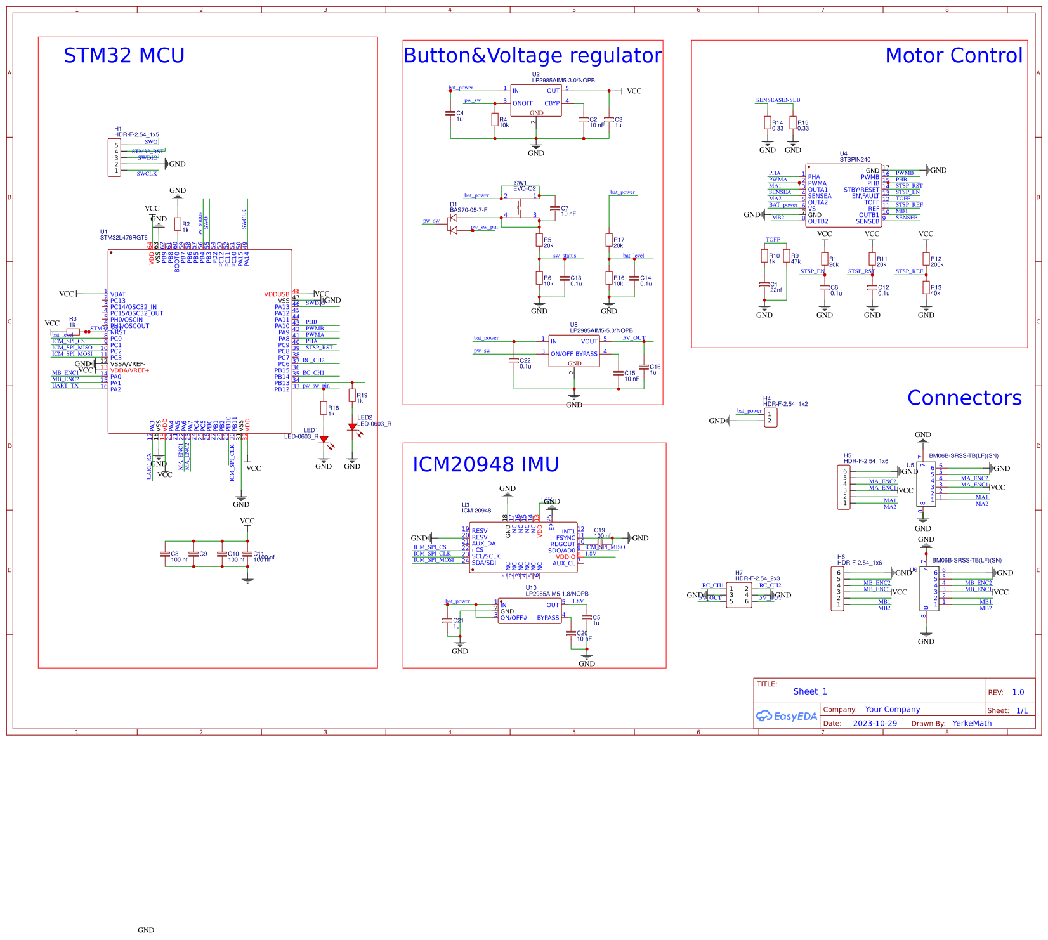1048x940 pixels.
Task: Click the R4 10k resistor symbol
Action: click(494, 119)
